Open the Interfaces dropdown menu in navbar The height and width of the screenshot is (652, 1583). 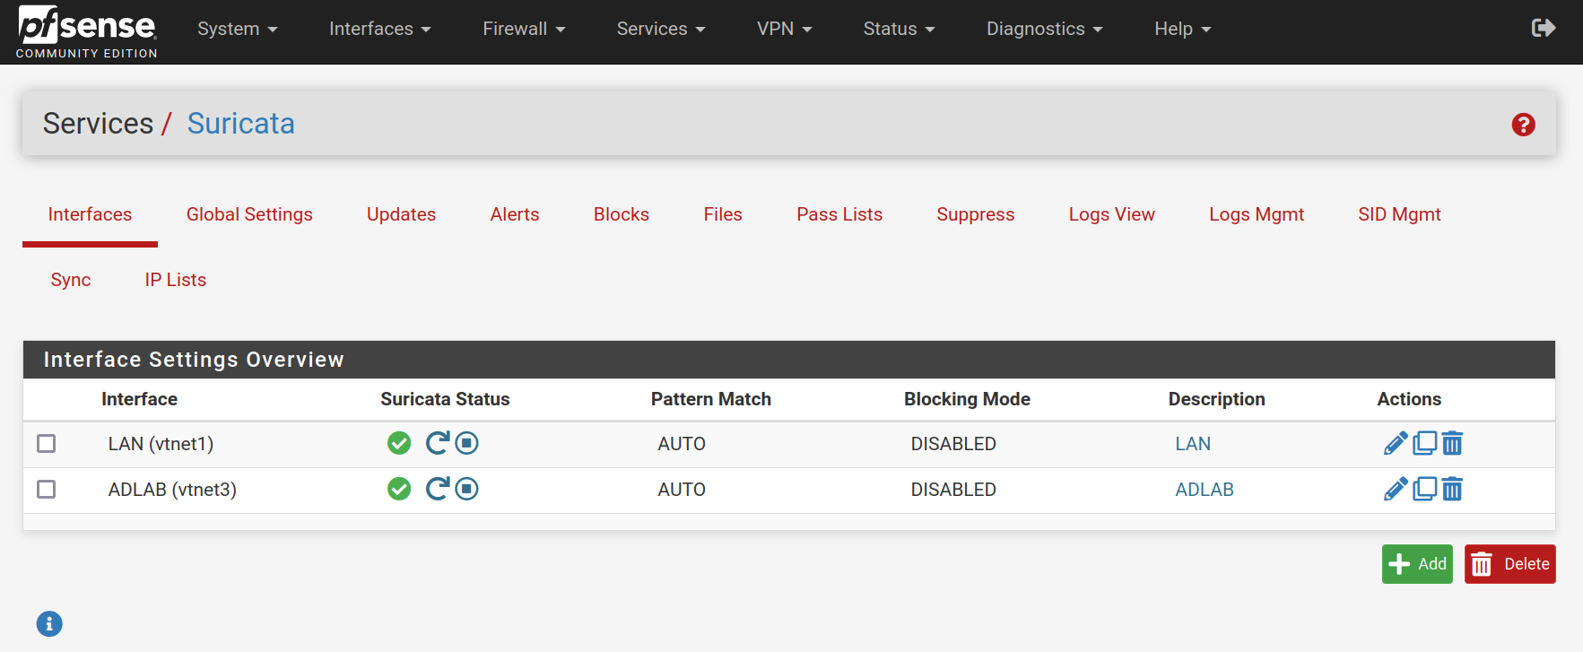[x=380, y=29]
